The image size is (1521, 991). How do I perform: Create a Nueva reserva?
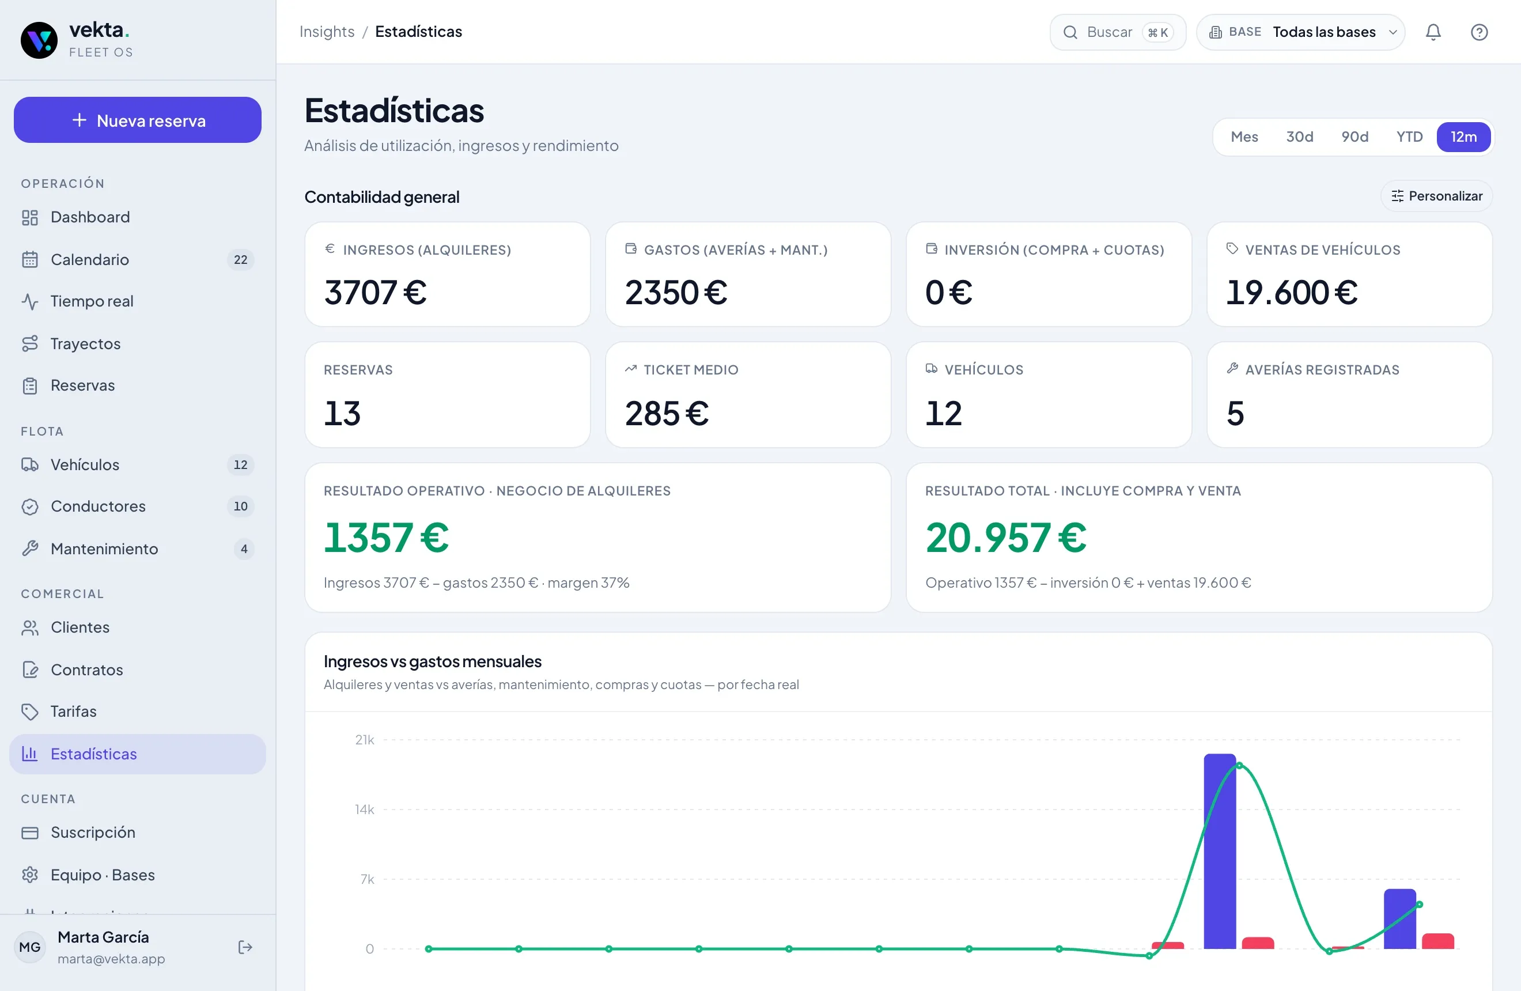[x=137, y=120]
